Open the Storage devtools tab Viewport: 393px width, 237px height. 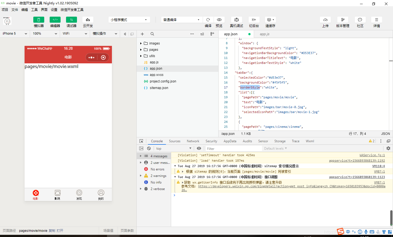(x=280, y=141)
